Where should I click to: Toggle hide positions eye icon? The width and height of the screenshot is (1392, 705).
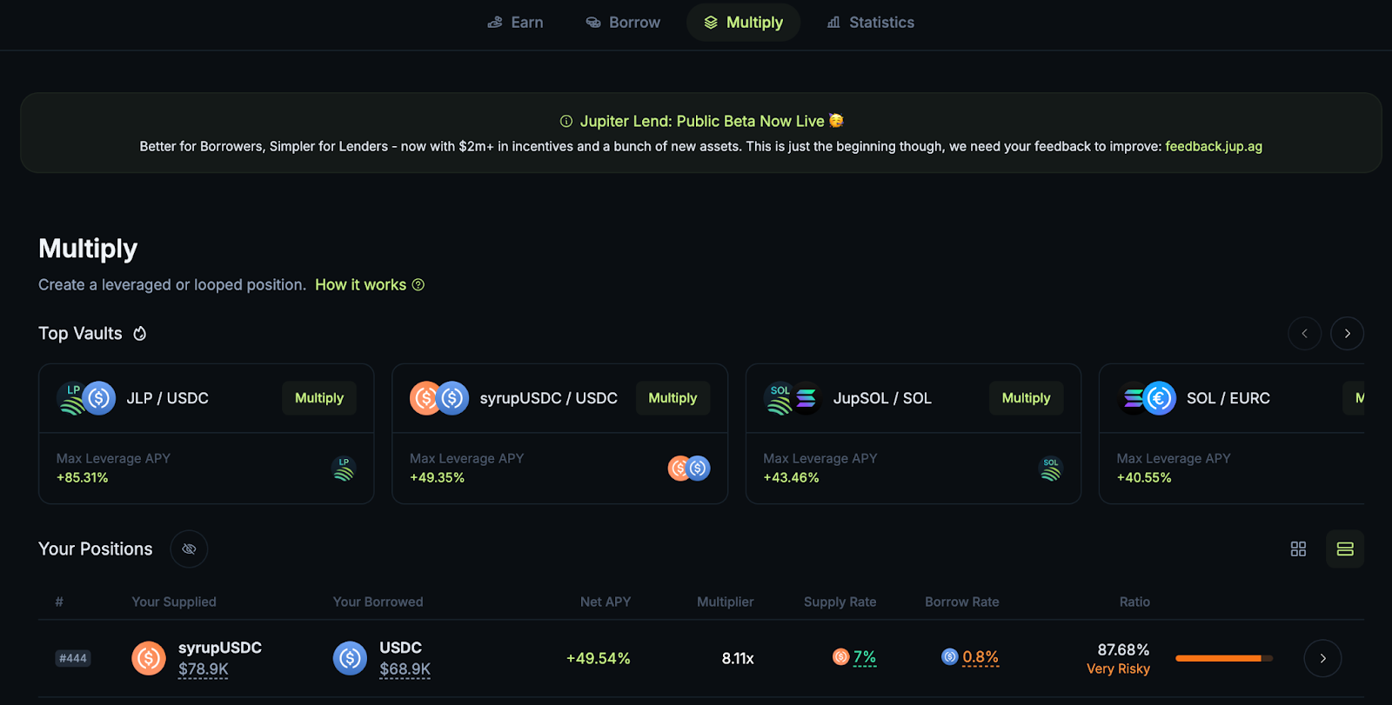pyautogui.click(x=189, y=549)
